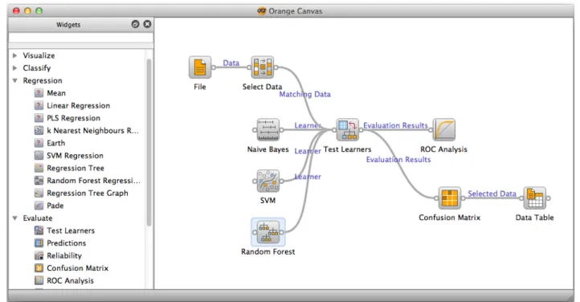Click the Confusion Matrix icon in sidebar
This screenshot has height=302, width=580.
39,268
